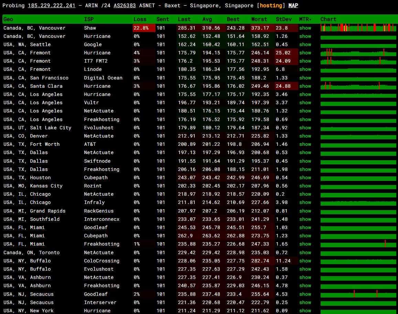This screenshot has height=314, width=398.
Task: Click the Digital Ocean ISP cell
Action: click(103, 78)
